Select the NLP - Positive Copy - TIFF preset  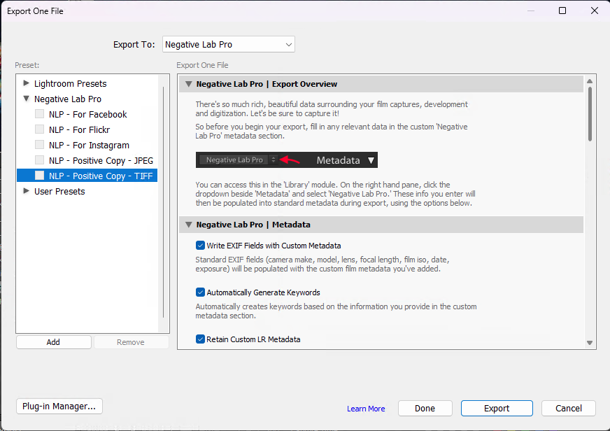100,176
